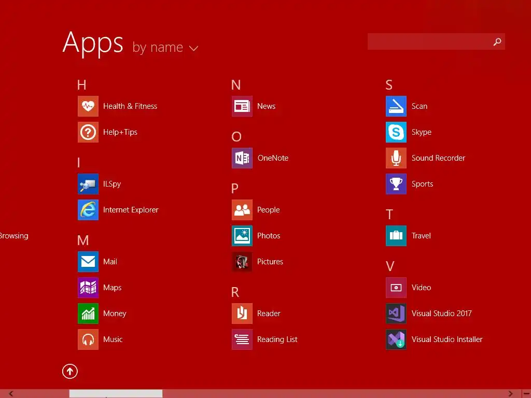531x398 pixels.
Task: Click the 'Internet Explorer' label
Action: click(x=131, y=210)
